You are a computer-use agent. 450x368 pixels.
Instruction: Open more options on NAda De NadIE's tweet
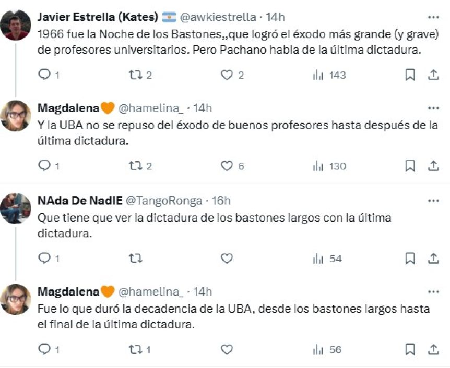(433, 201)
